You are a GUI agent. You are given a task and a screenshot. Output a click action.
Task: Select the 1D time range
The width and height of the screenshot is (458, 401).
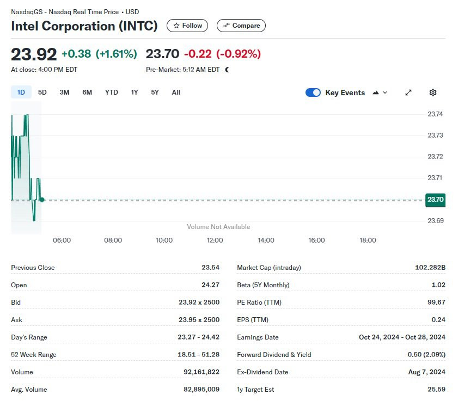click(21, 92)
